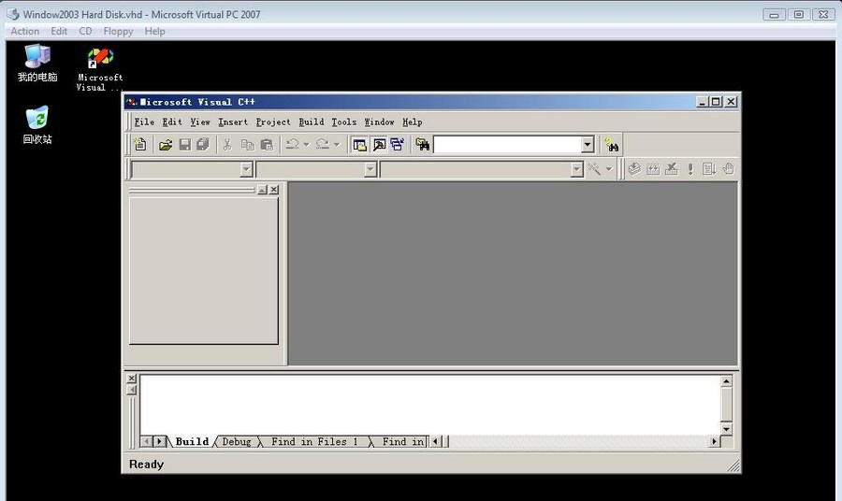This screenshot has height=501, width=842.
Task: Expand the WizardBar filter combo dropdown
Action: [x=370, y=169]
